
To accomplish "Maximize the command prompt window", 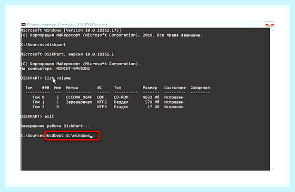I will [259, 24].
